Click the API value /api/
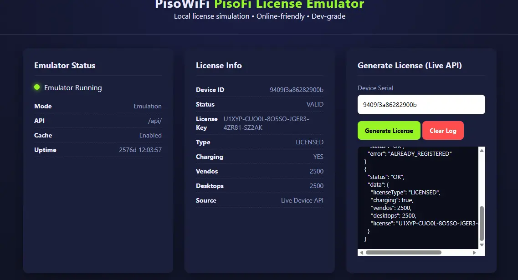The height and width of the screenshot is (280, 518). (154, 121)
